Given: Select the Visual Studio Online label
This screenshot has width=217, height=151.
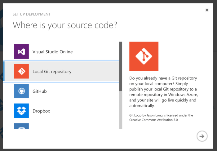Looking at the screenshot, I should click(52, 52).
